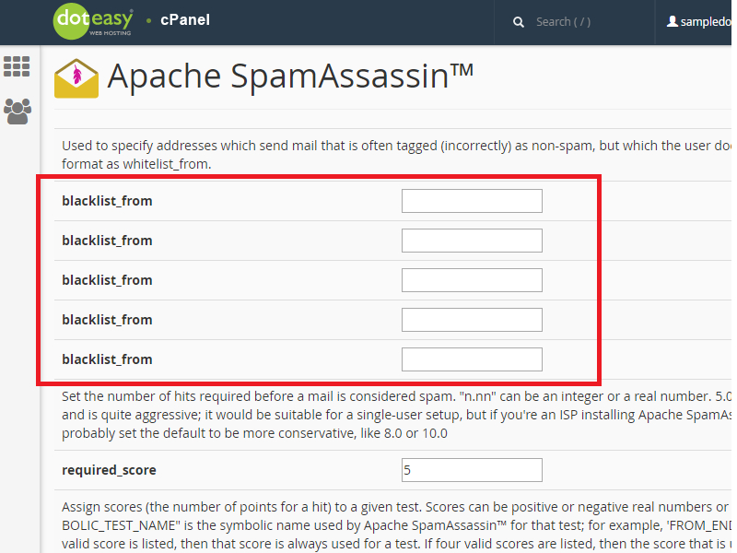Click the required_score input field
This screenshot has height=553, width=737.
point(472,470)
